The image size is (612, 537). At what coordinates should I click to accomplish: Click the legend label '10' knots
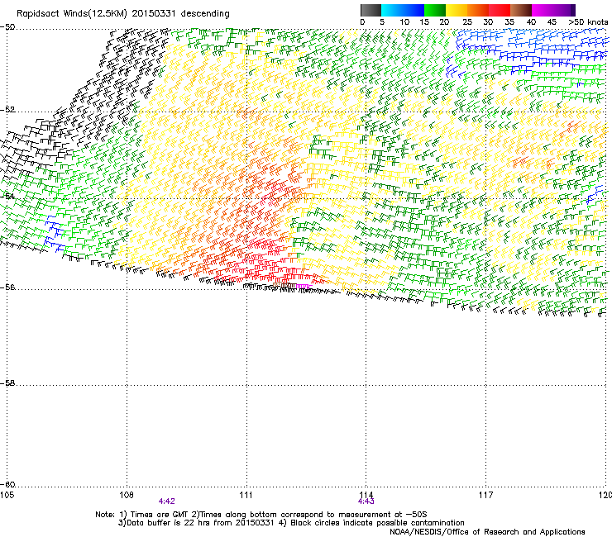coord(404,22)
